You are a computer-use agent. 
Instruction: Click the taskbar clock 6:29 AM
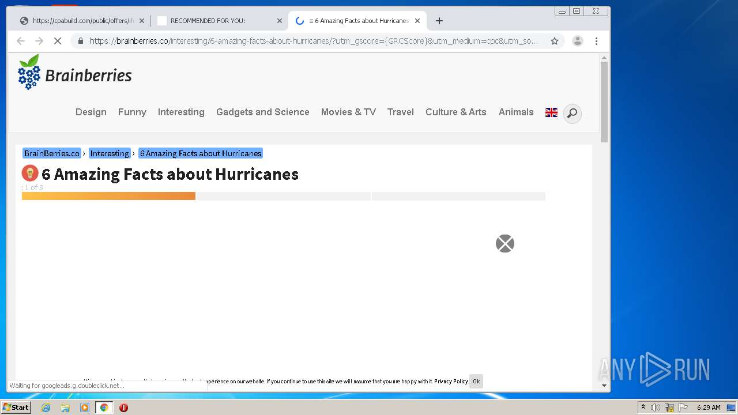[709, 408]
